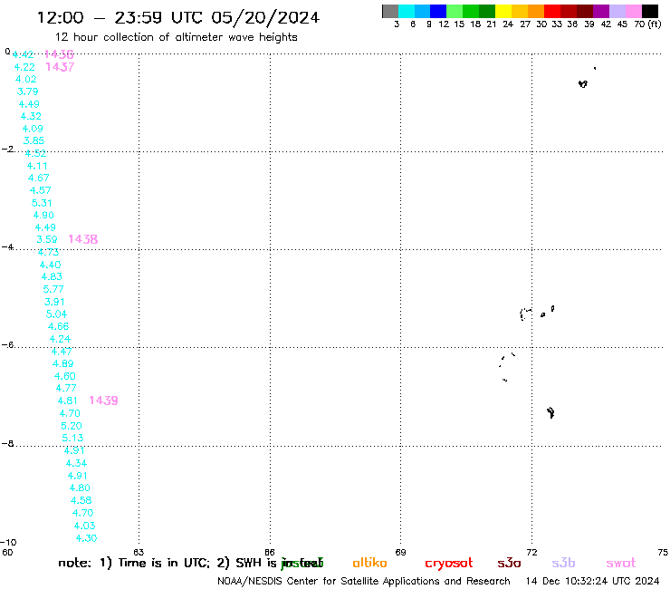Click the wave height value 3.79
670x589 pixels.
click(28, 92)
